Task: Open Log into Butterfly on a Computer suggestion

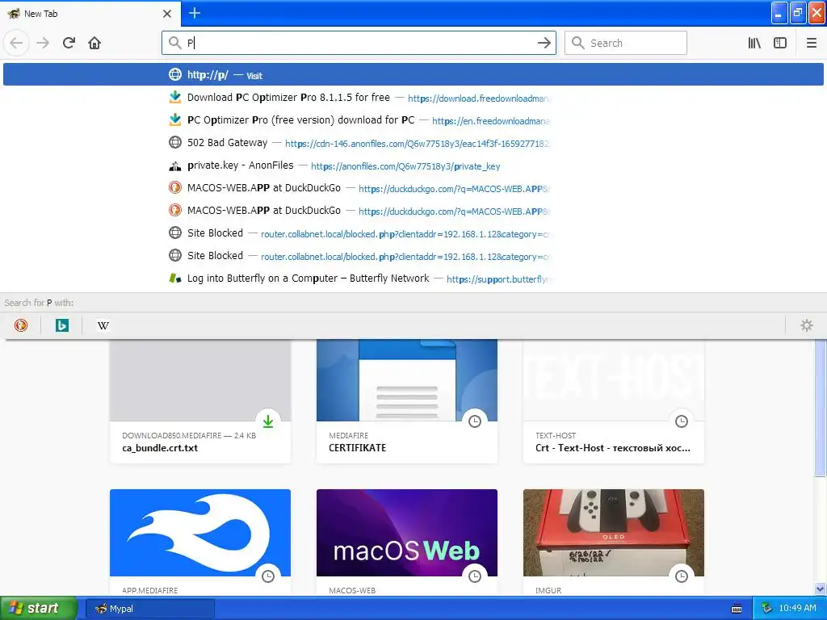Action: (413, 279)
